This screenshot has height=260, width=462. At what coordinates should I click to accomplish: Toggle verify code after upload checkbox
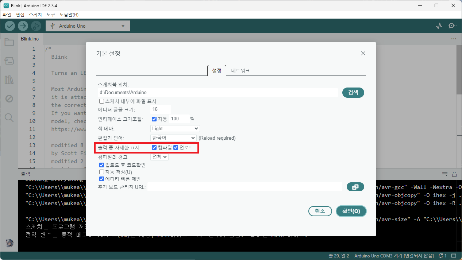102,165
